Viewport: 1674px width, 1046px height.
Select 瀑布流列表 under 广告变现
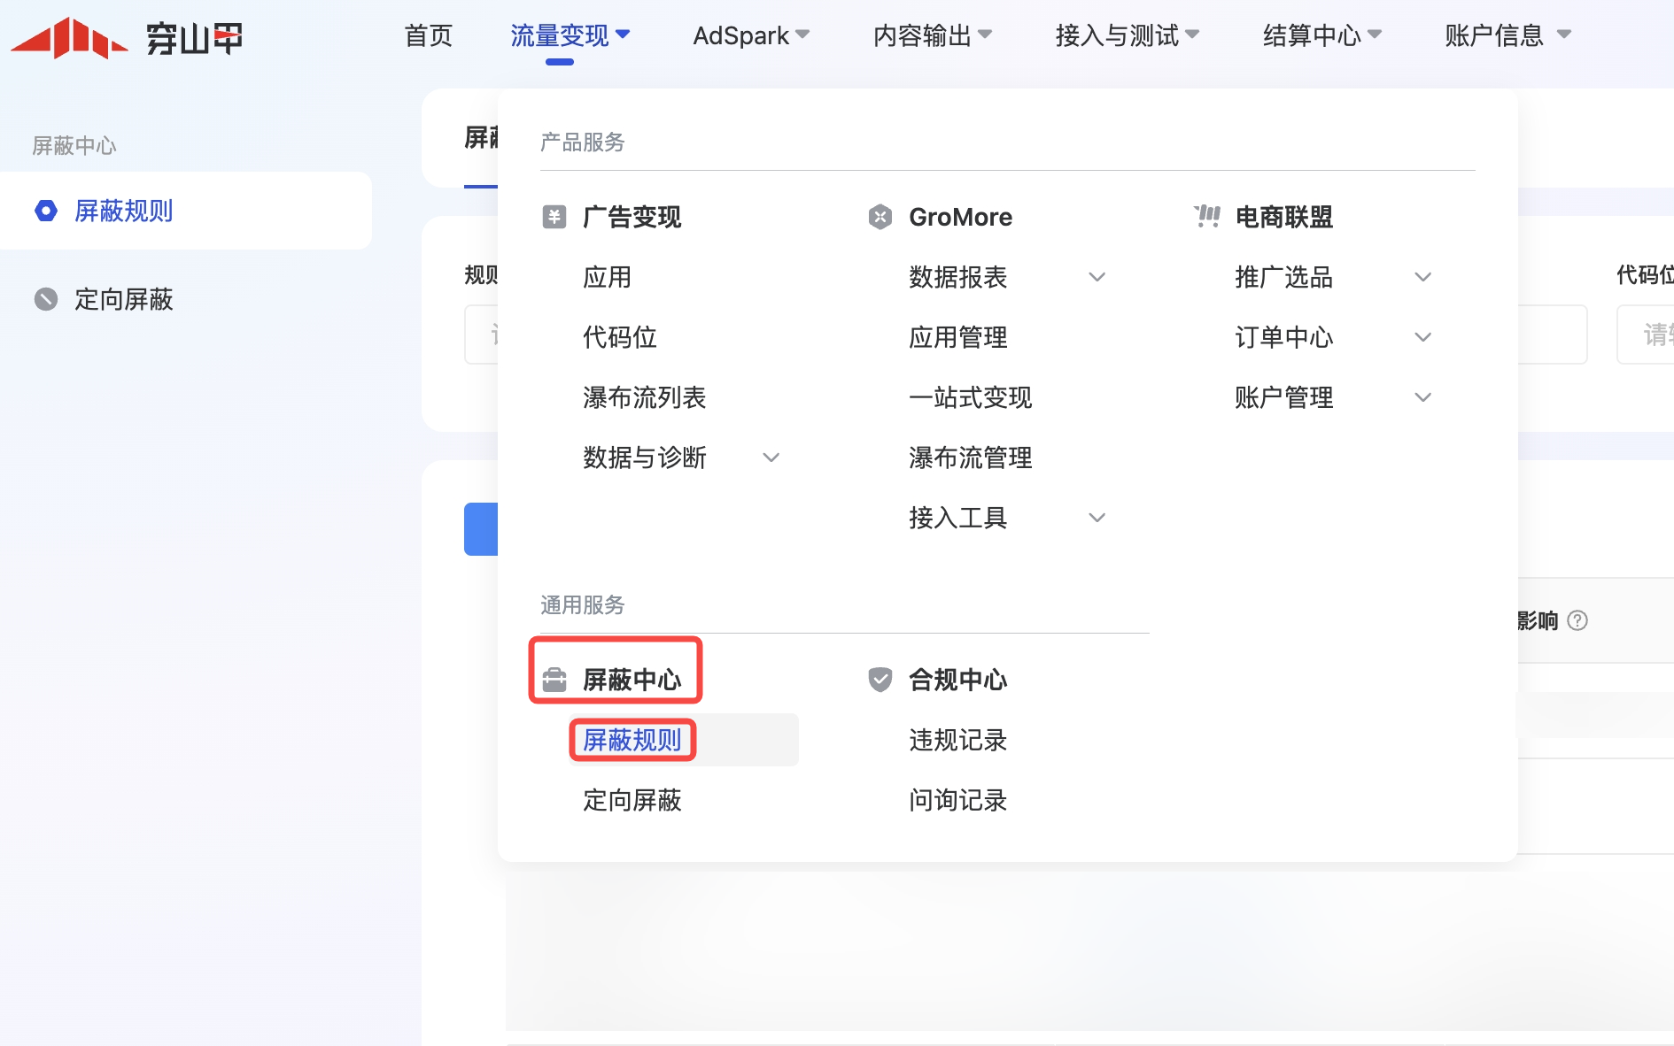[644, 397]
